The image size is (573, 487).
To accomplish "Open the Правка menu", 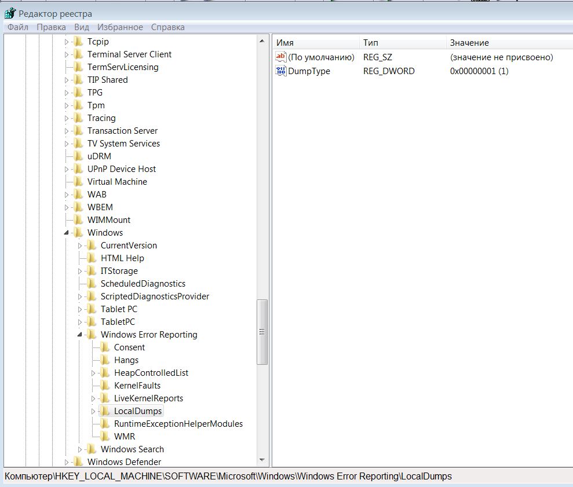I will coord(51,27).
